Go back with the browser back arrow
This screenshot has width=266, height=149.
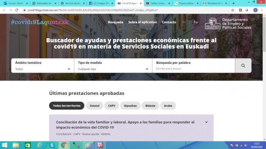[x=5, y=10]
